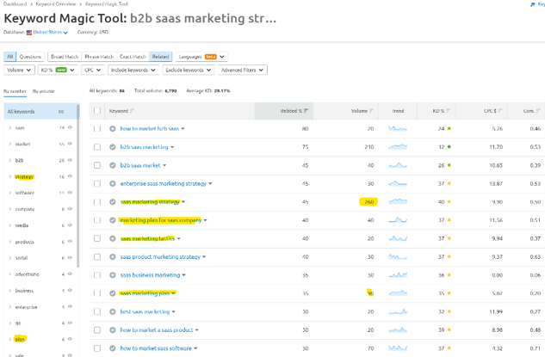This screenshot has width=545, height=357.
Task: Open the Advanced filters dropdown
Action: point(242,71)
